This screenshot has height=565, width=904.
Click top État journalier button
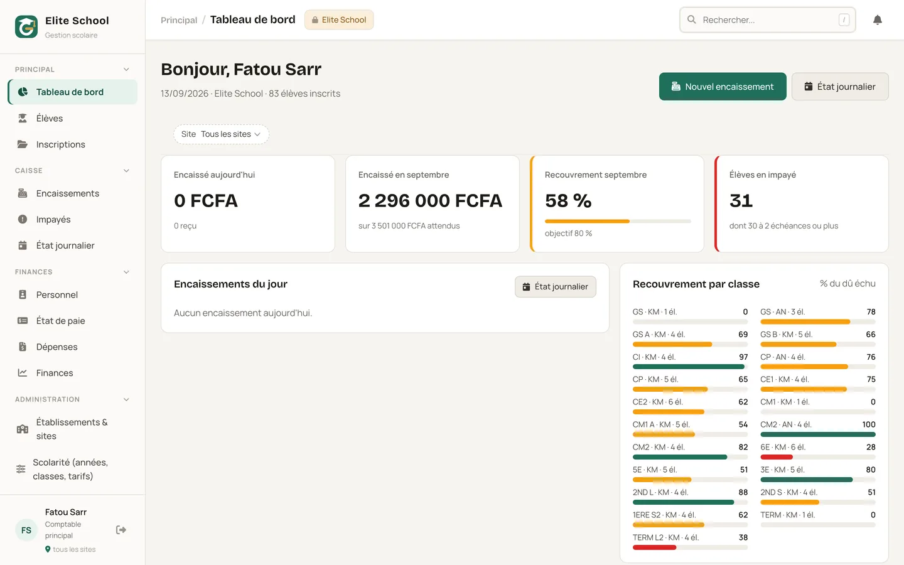(x=840, y=87)
